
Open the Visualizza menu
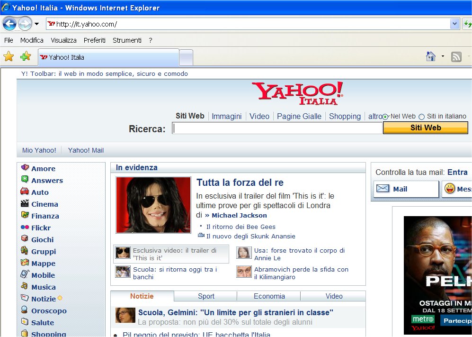pos(63,40)
